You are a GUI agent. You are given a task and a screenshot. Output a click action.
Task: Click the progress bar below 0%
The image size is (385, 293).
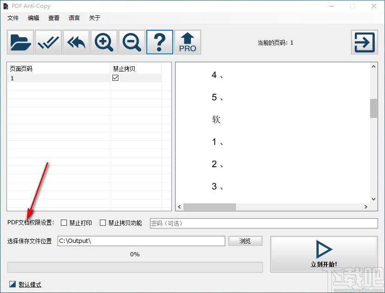pos(135,266)
